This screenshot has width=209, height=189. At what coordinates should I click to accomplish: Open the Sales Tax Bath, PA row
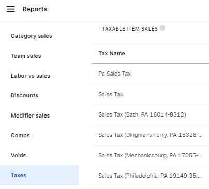click(151, 115)
